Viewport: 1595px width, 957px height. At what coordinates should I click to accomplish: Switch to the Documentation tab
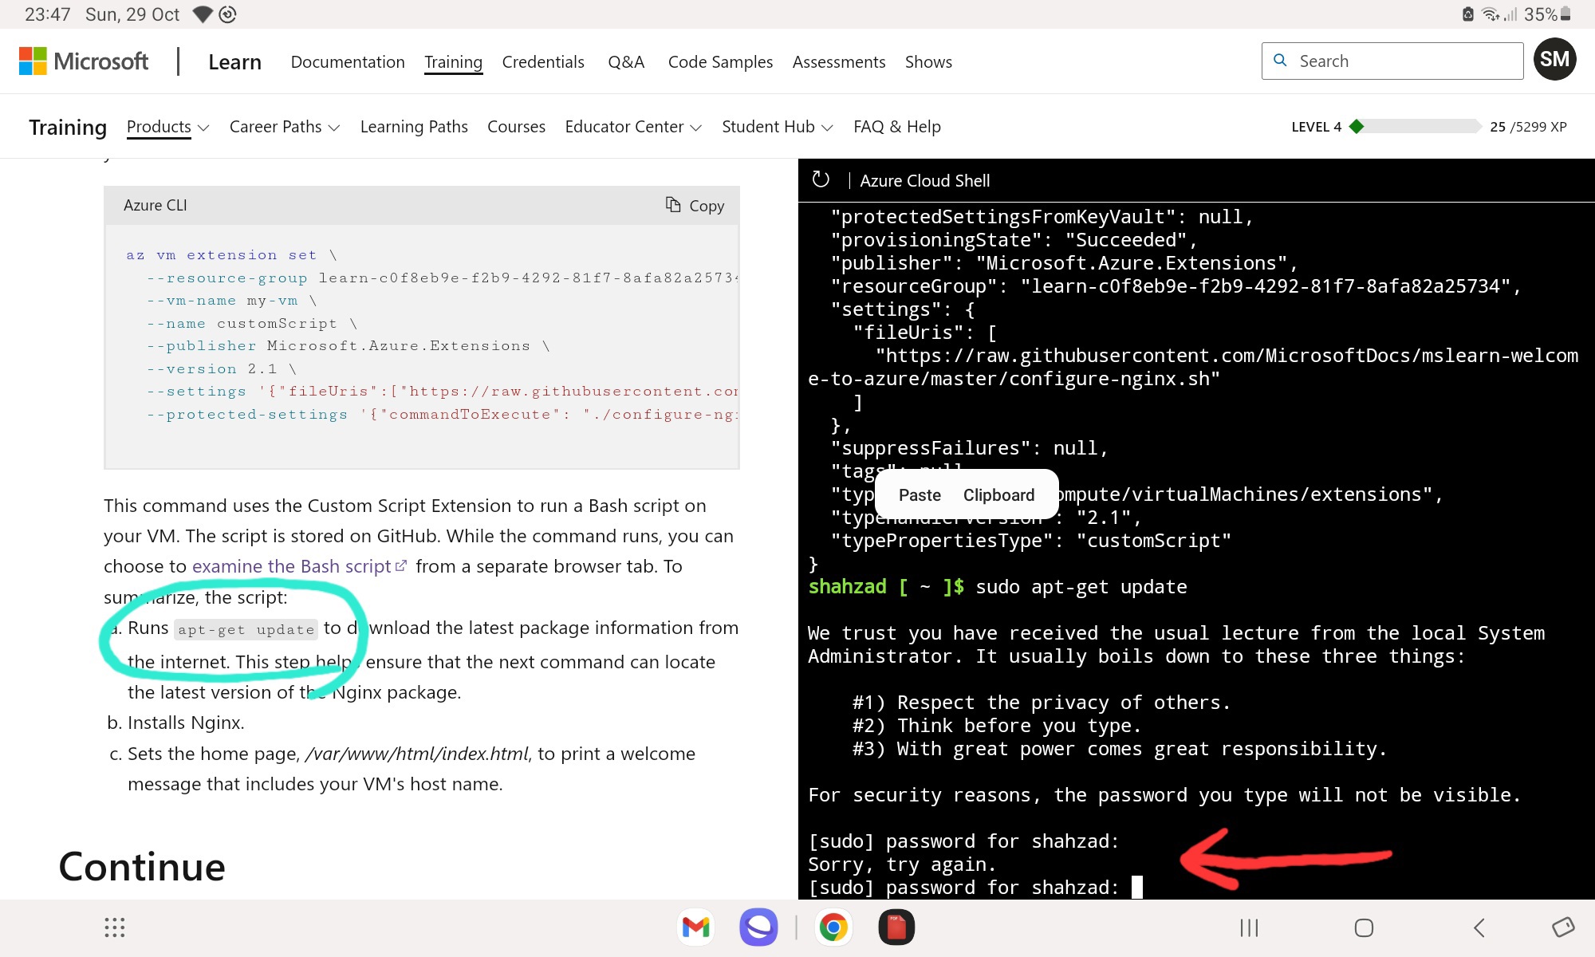[x=347, y=61]
